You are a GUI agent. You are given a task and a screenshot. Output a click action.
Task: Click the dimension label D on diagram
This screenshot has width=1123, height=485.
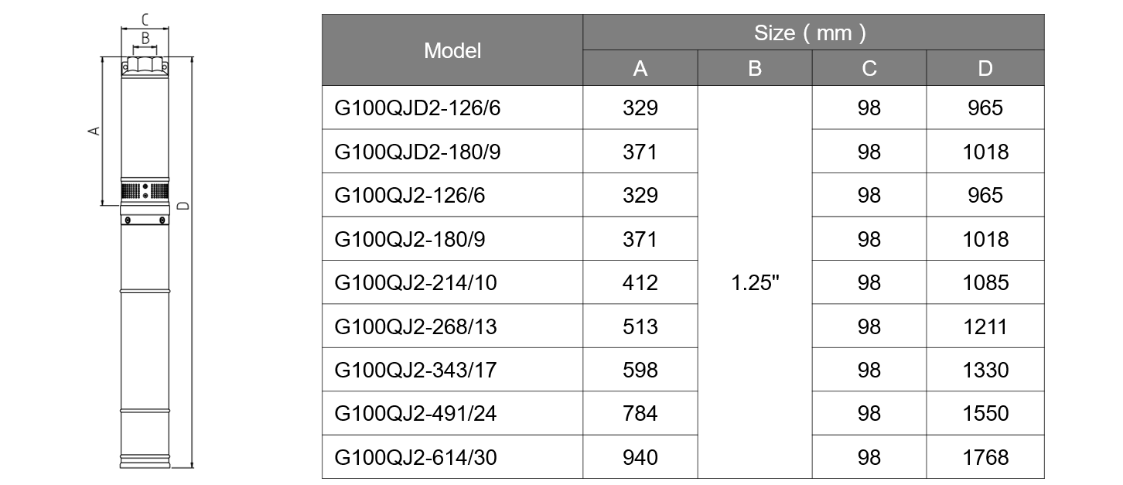[183, 206]
